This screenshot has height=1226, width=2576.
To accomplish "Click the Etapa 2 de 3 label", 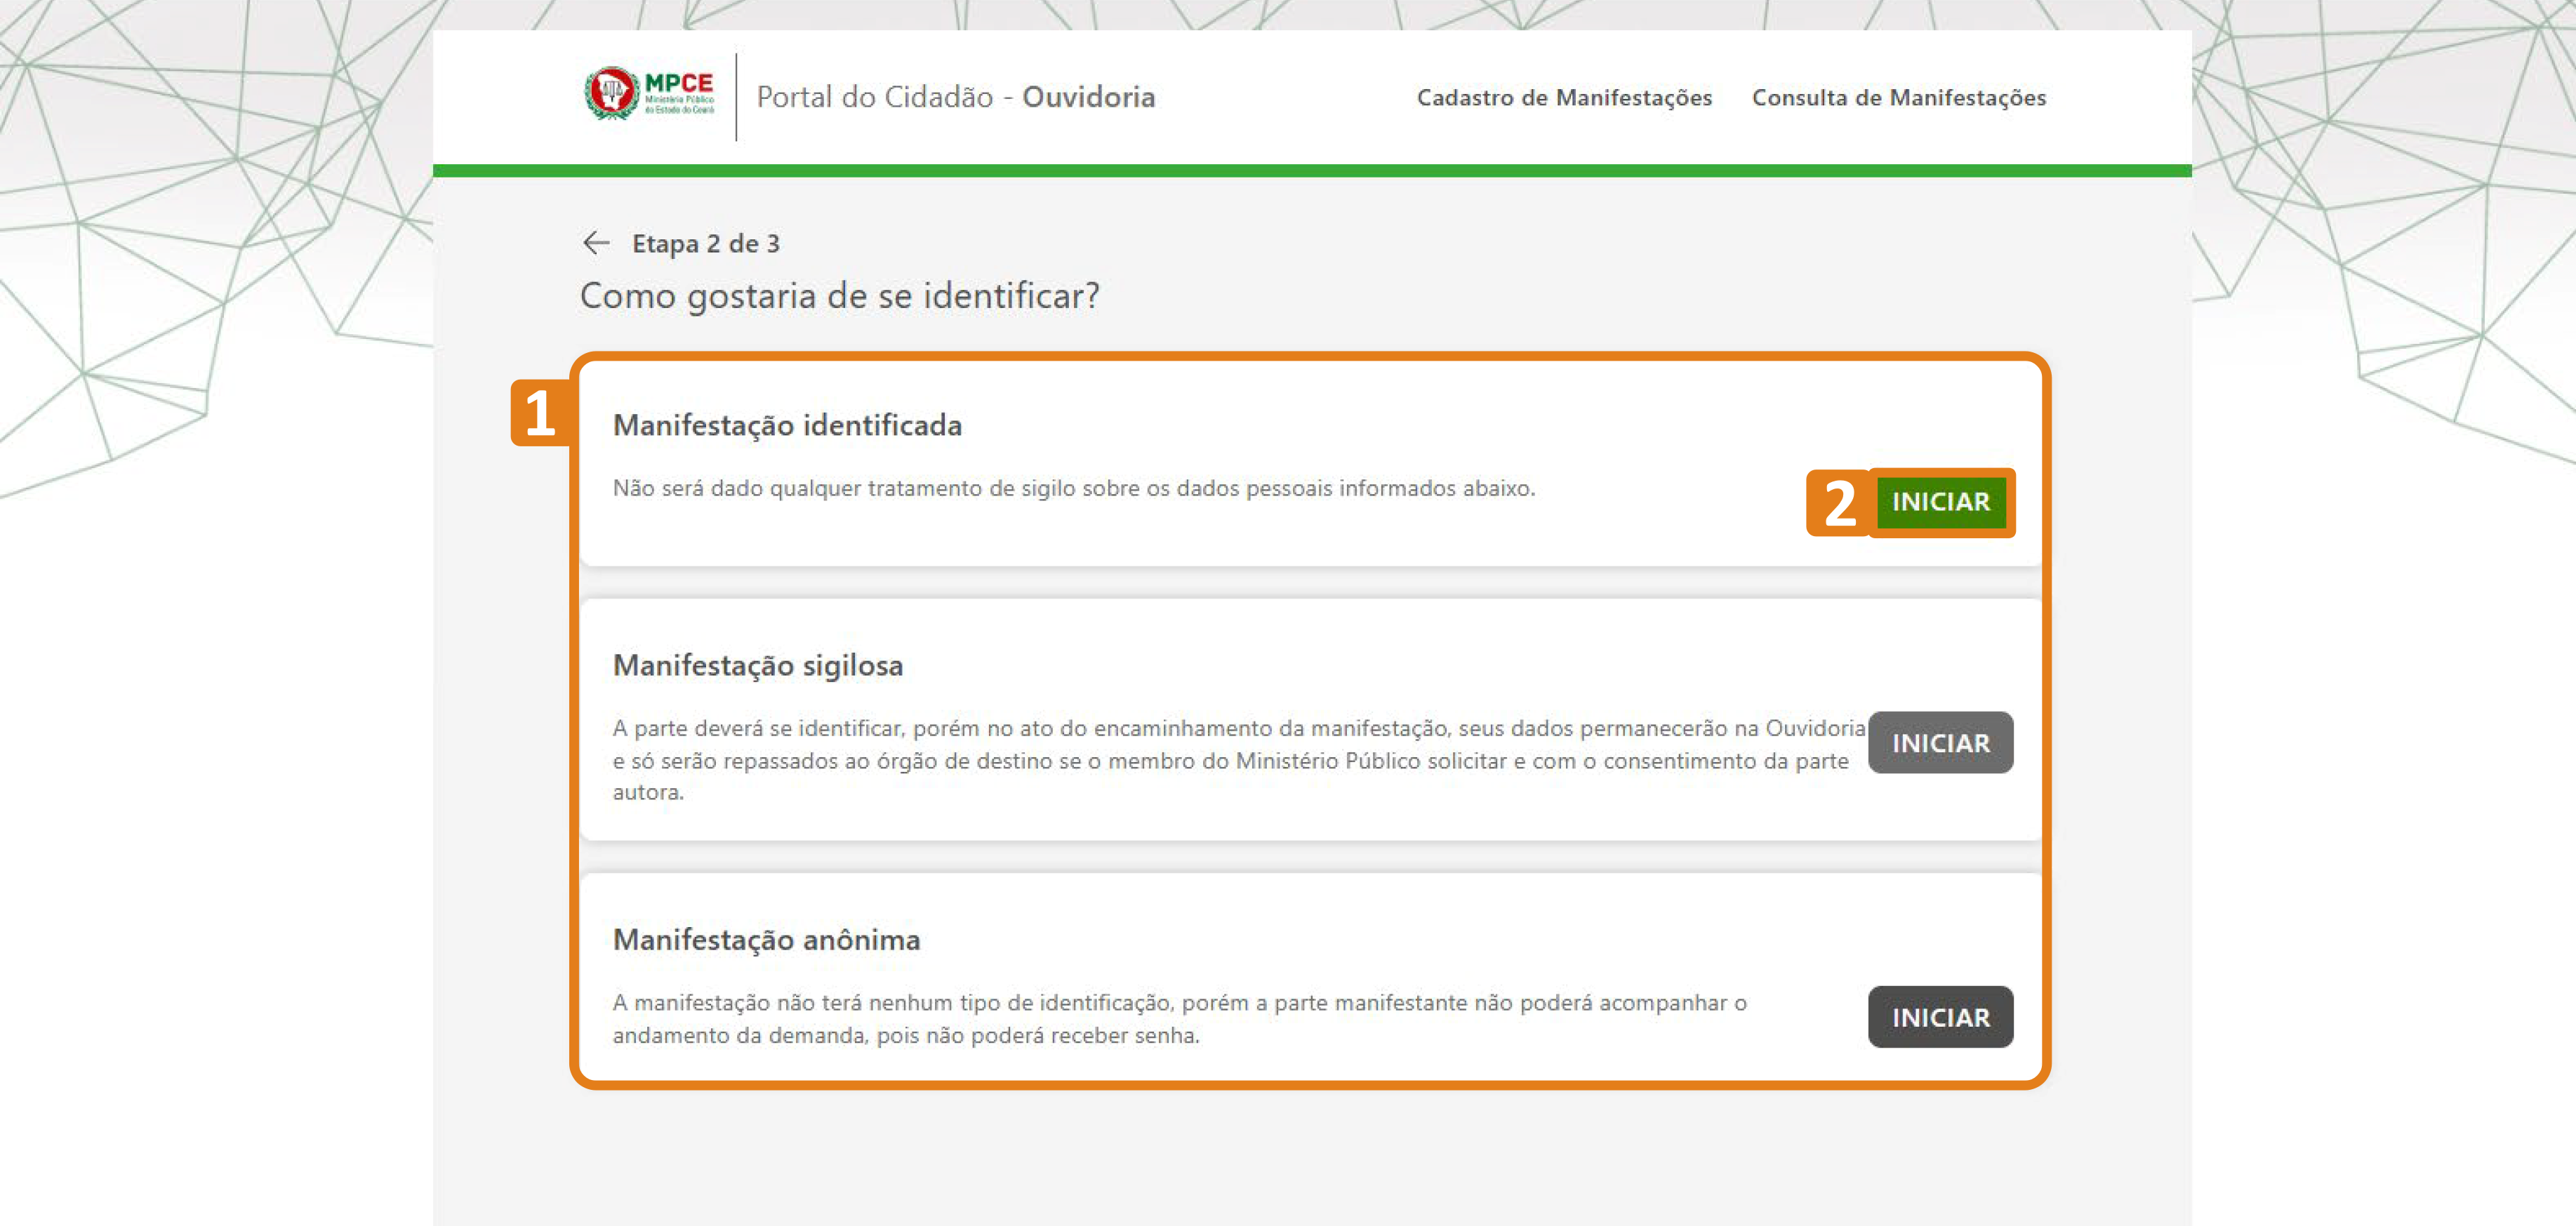I will tap(706, 242).
